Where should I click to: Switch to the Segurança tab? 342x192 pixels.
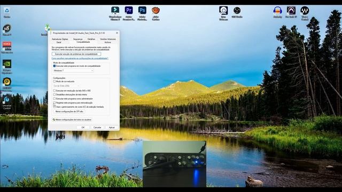coord(78,39)
